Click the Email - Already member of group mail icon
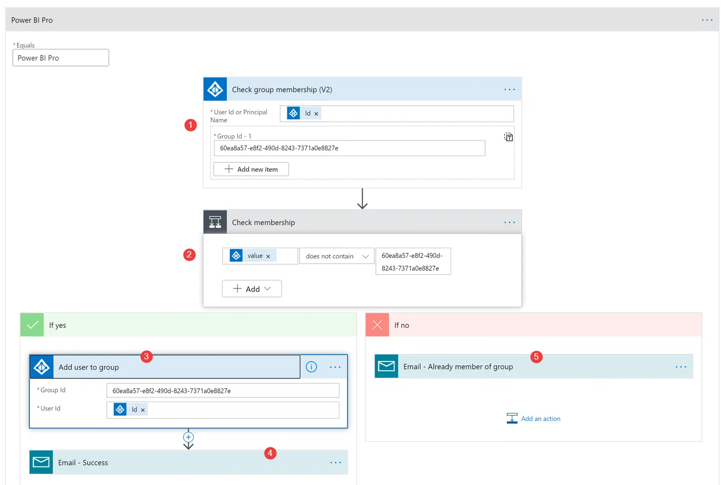Viewport: 721px width, 485px height. click(386, 366)
